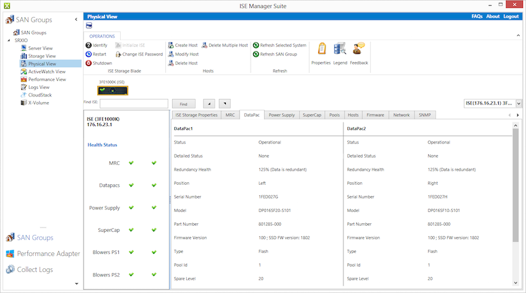Click the Identify blade icon

pos(88,45)
